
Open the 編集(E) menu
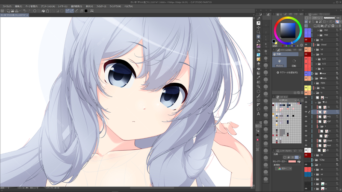pos(18,6)
